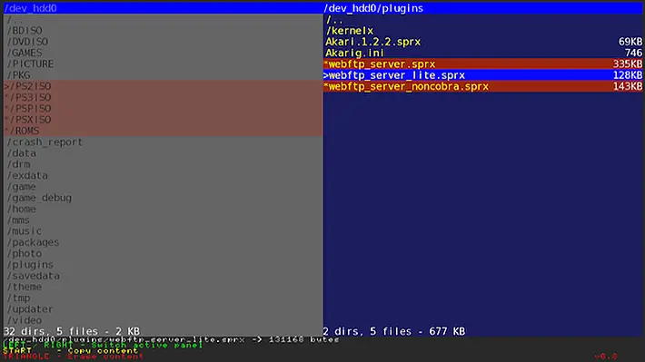
Task: Select the webftp_server_lite.sprx file
Action: pyautogui.click(x=483, y=75)
